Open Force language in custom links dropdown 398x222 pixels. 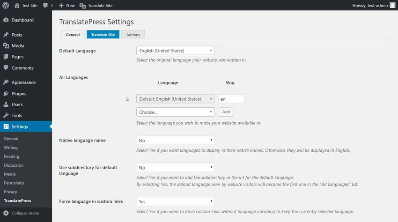coord(175,201)
